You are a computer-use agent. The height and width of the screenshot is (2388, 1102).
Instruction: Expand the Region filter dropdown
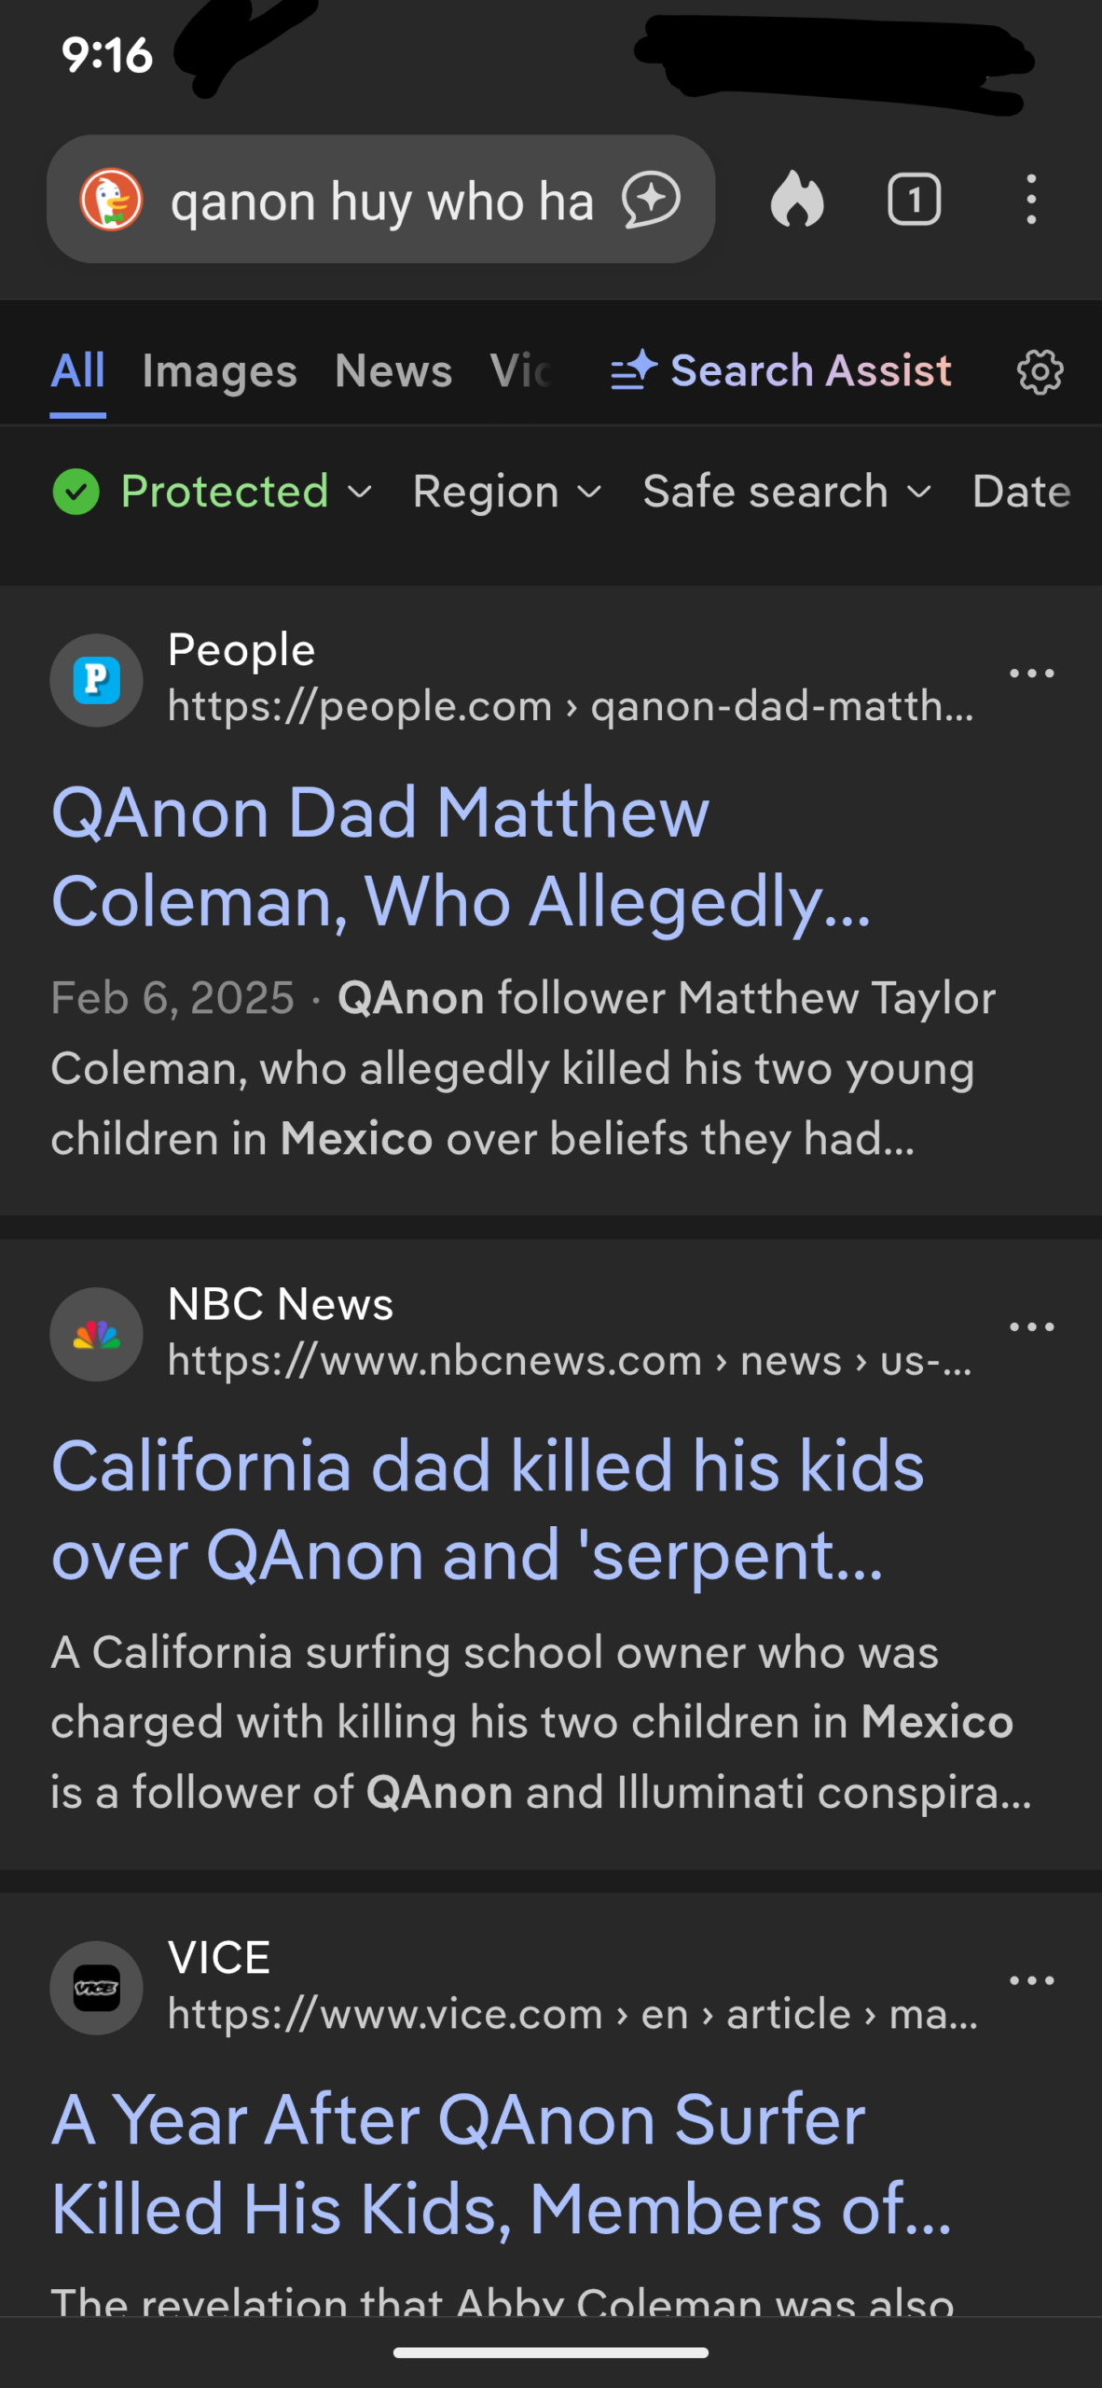pyautogui.click(x=506, y=492)
